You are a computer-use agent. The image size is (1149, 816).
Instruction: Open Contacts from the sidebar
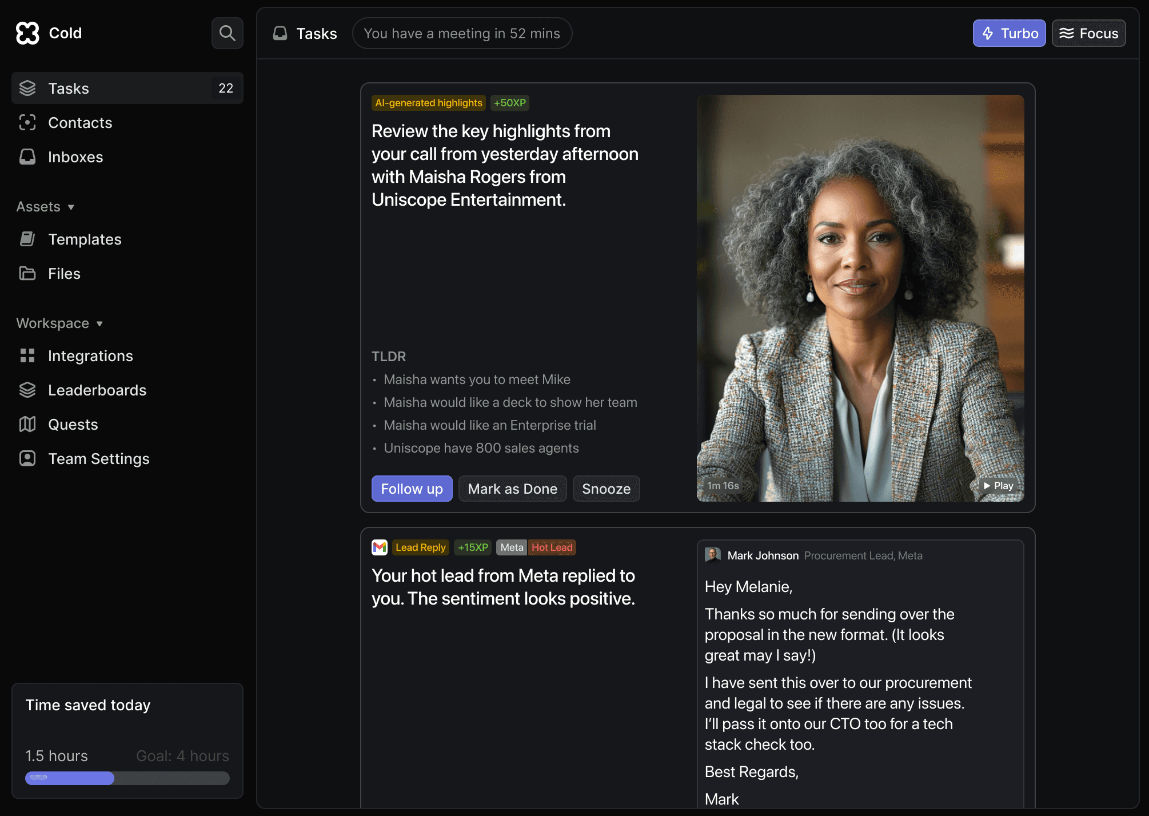80,123
